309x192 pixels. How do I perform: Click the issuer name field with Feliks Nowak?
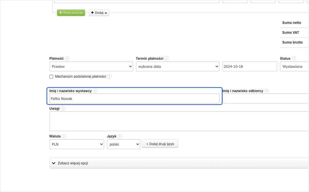click(134, 99)
